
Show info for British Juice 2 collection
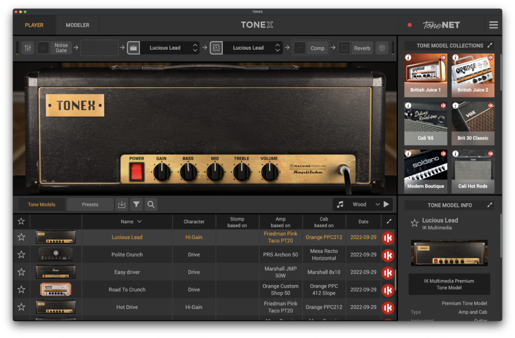point(456,57)
